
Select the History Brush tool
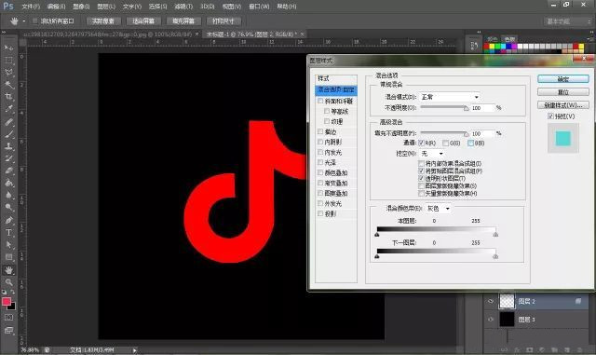8,158
